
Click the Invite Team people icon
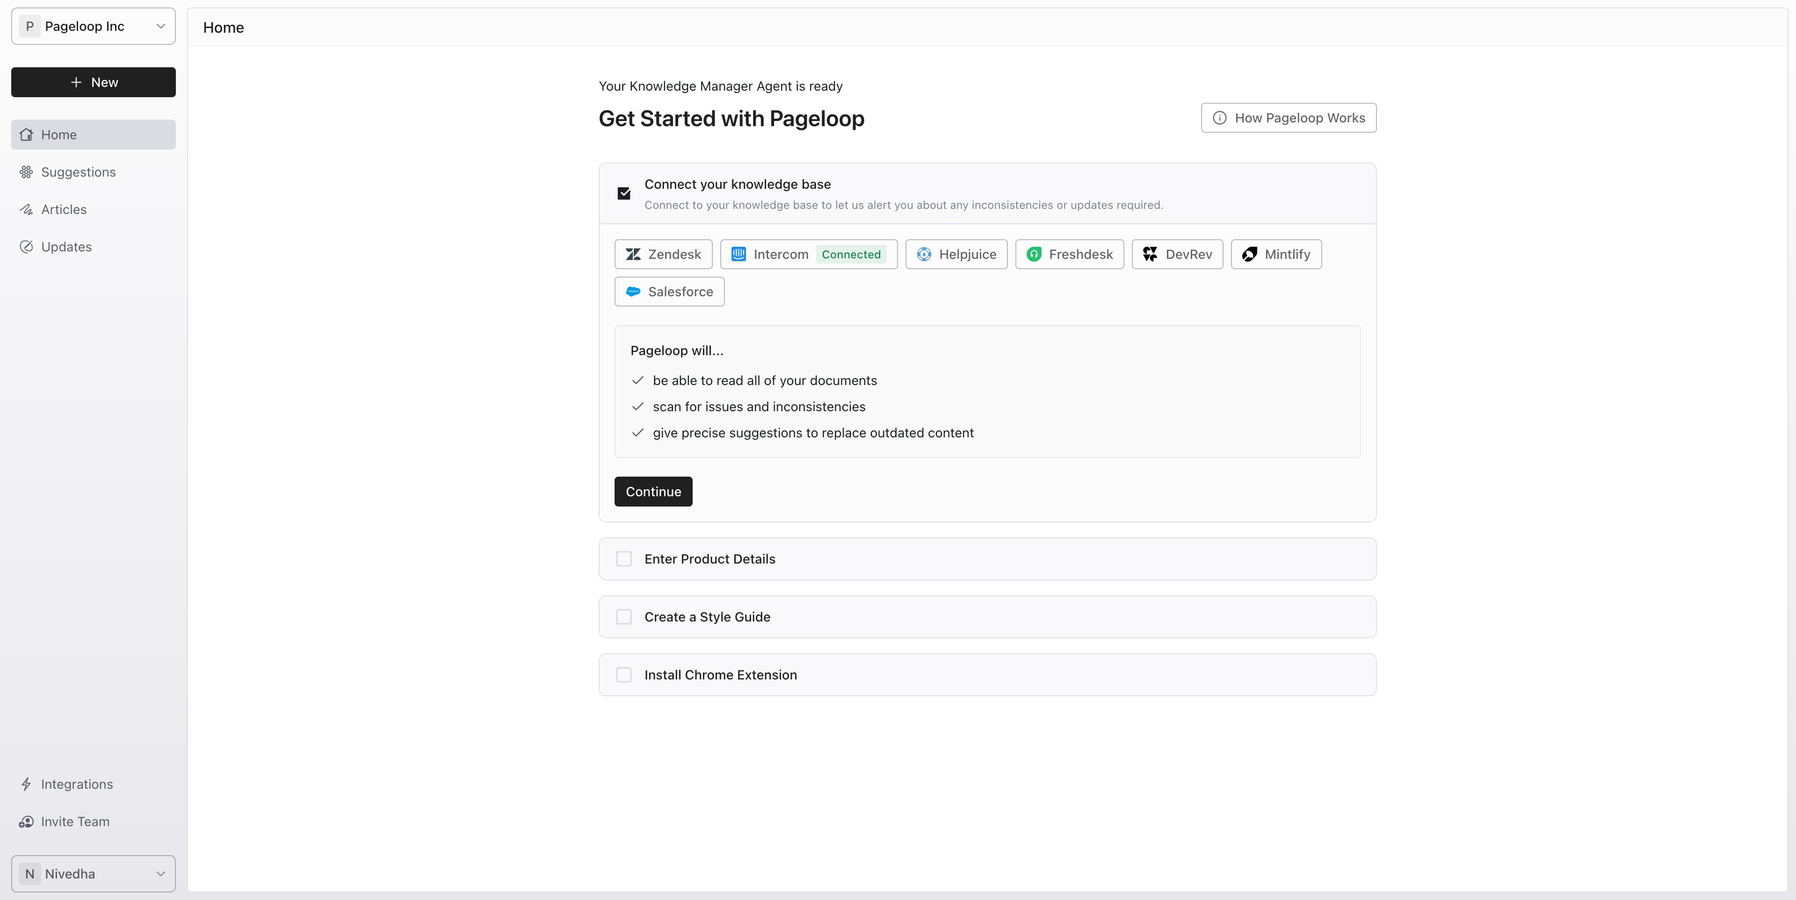(27, 822)
